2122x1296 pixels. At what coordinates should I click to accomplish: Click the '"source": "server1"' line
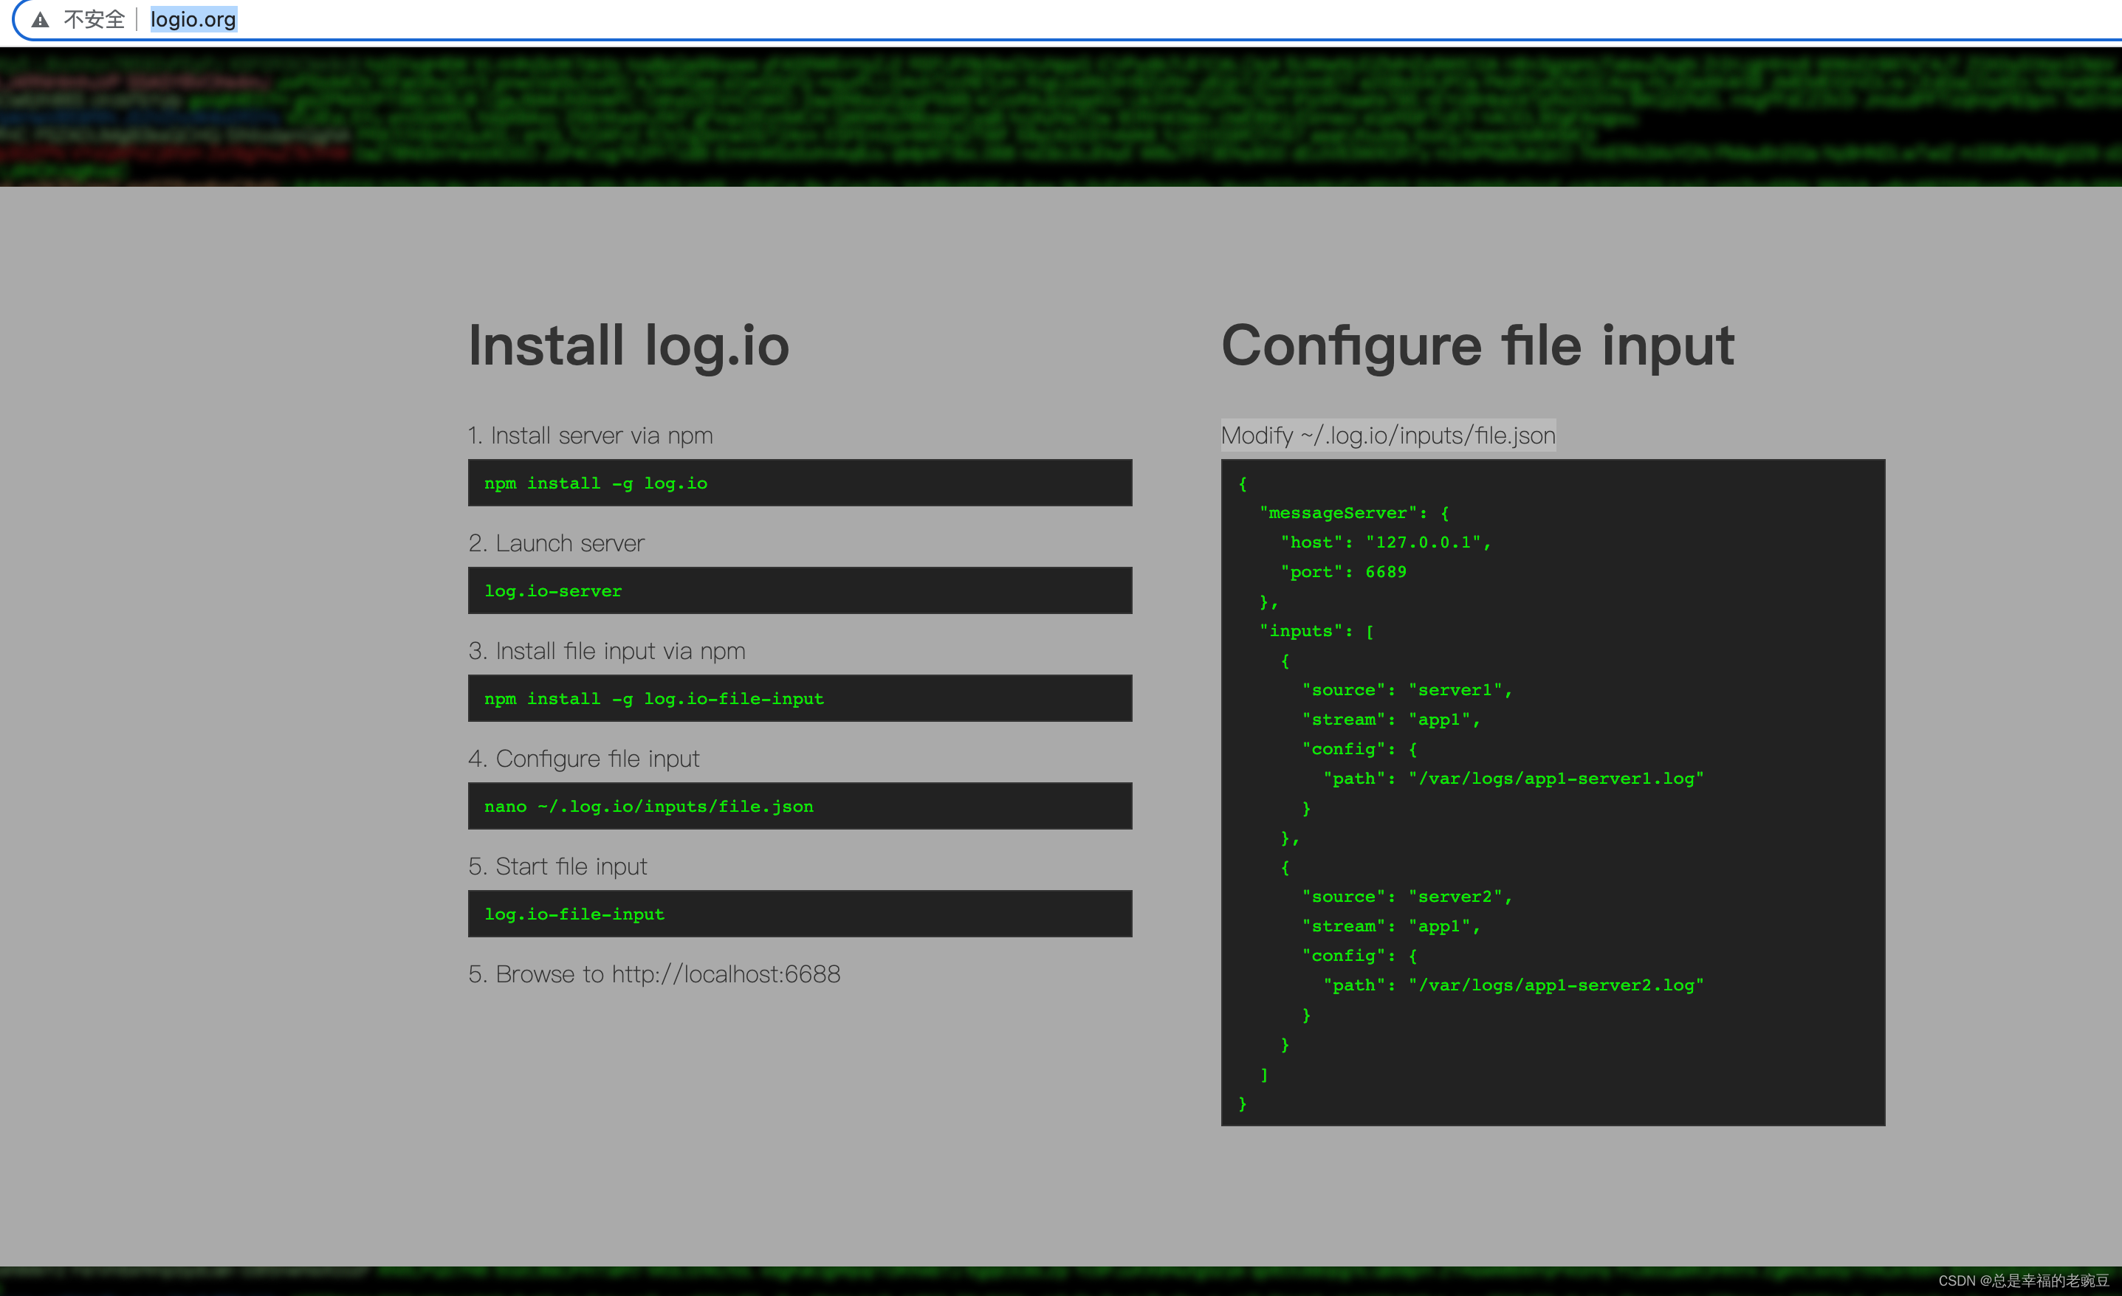coord(1407,690)
